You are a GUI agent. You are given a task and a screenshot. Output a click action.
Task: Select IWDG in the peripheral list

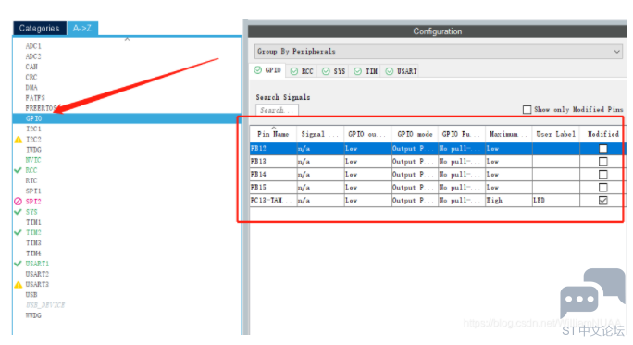(33, 150)
